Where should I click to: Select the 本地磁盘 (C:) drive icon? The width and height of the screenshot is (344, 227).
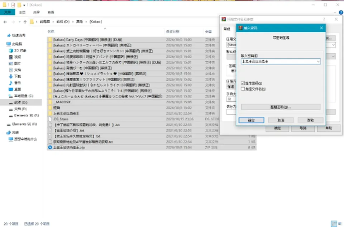pyautogui.click(x=11, y=96)
